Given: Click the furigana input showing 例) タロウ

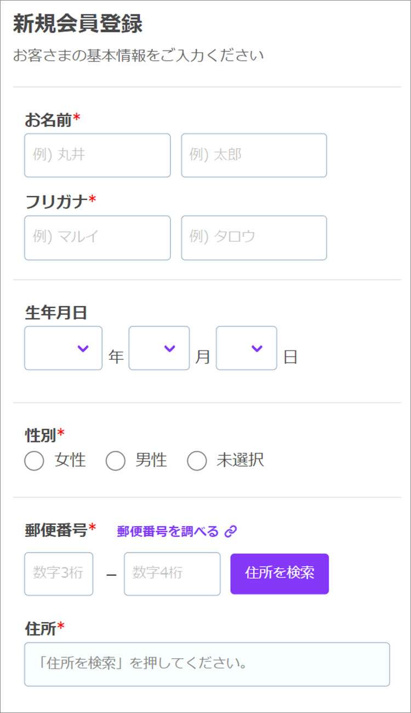Looking at the screenshot, I should 254,238.
